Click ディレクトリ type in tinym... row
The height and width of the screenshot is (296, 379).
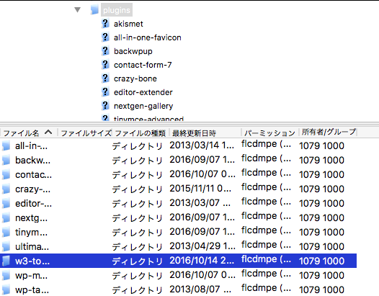click(x=137, y=233)
